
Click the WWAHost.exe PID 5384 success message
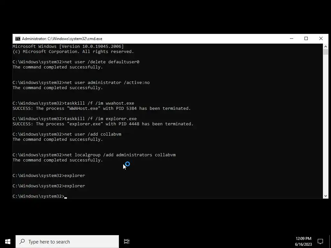(x=102, y=108)
